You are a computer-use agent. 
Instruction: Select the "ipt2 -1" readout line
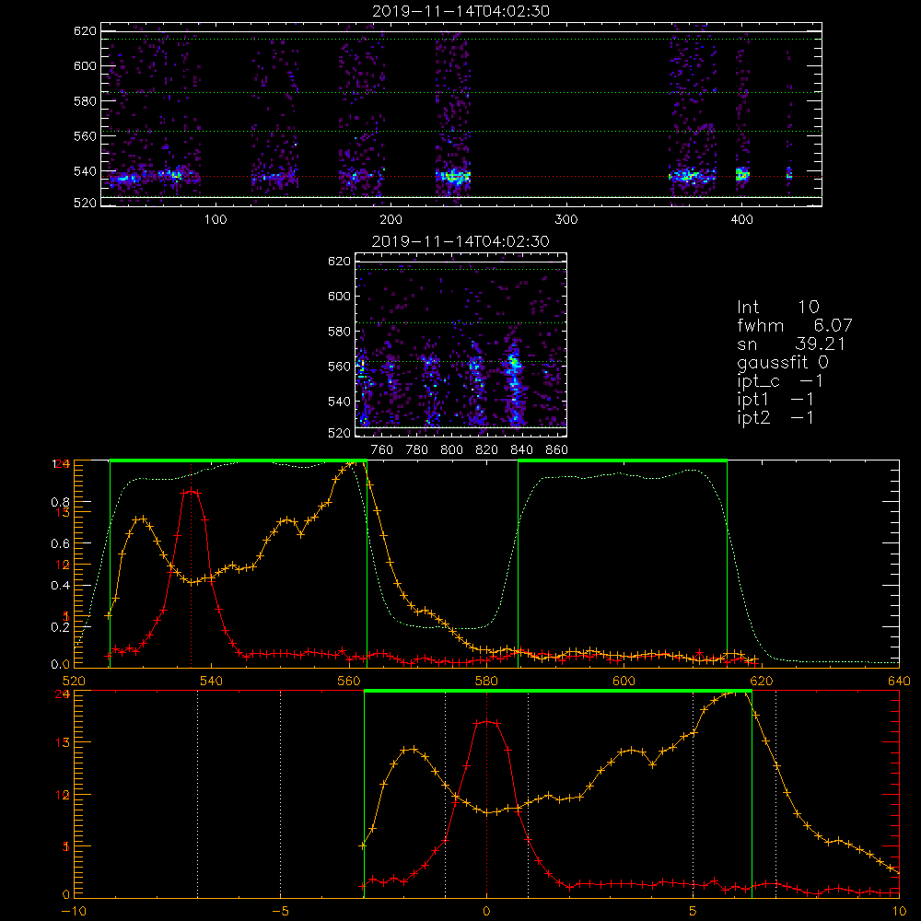click(x=775, y=417)
